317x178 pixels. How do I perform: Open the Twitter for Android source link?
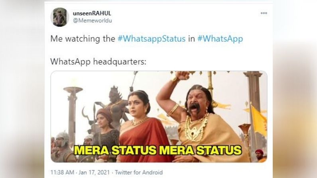tap(139, 172)
